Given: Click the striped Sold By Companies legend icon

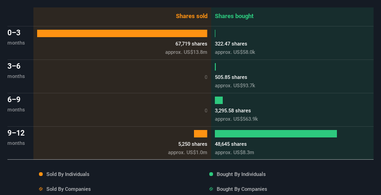Looking at the screenshot, I should (41, 189).
